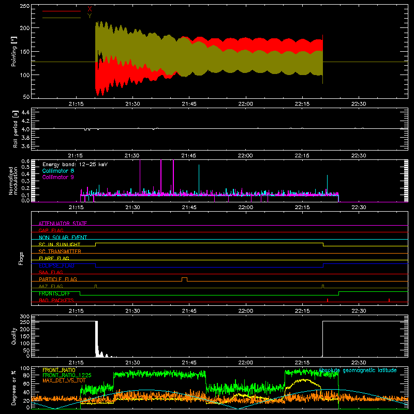Click the A4Z_FLAG label
This screenshot has height=414, width=414.
pos(51,286)
